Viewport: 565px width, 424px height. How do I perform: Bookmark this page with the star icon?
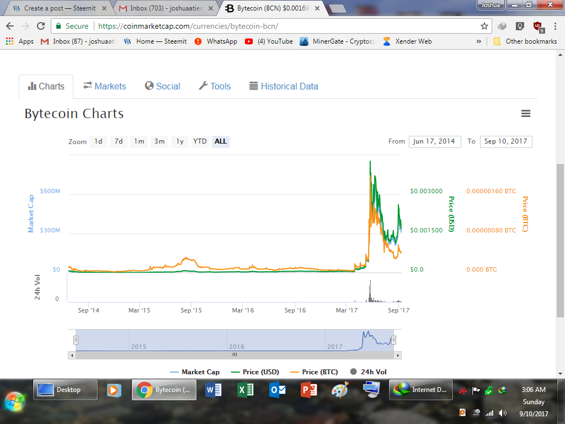(x=484, y=26)
